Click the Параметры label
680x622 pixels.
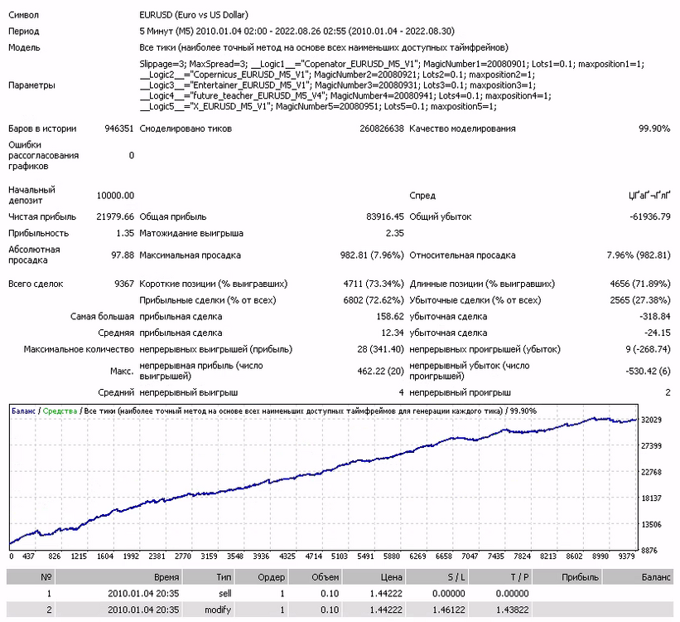31,85
